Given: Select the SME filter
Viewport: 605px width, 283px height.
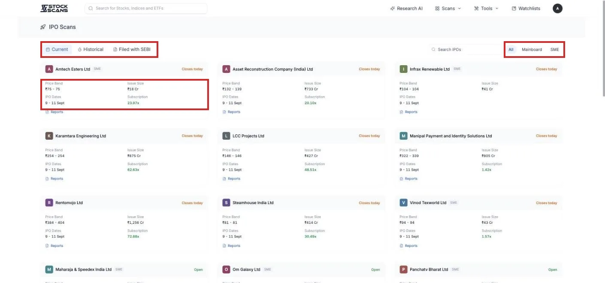Looking at the screenshot, I should (x=555, y=50).
